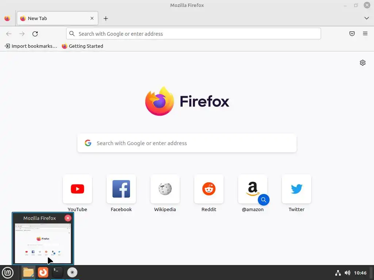The image size is (374, 280).
Task: Open file manager from taskbar
Action: pos(28,272)
